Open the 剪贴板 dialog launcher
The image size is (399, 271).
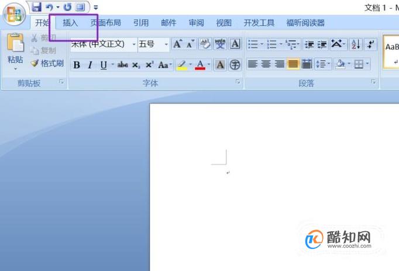61,82
